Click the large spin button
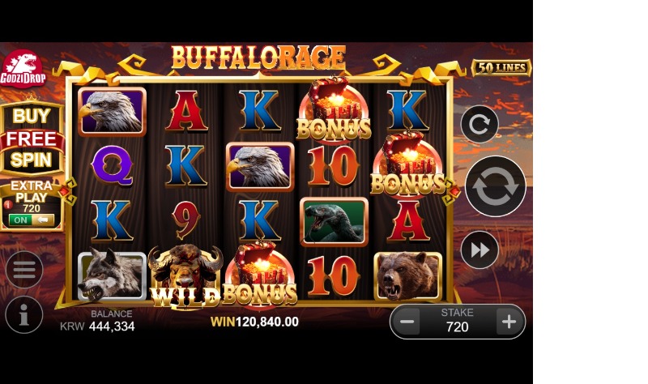Image resolution: width=648 pixels, height=384 pixels. (x=495, y=186)
